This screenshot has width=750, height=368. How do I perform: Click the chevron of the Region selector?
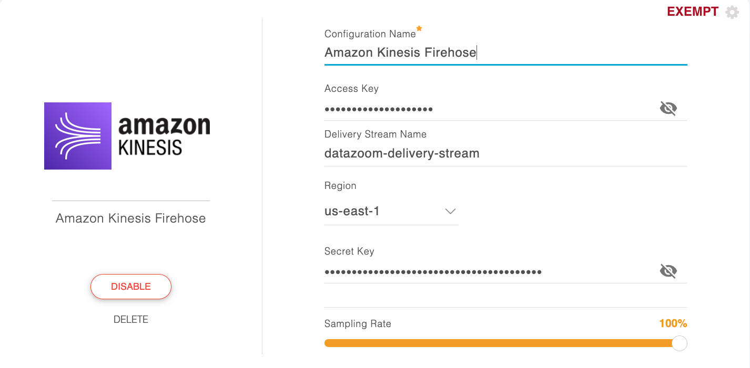[x=450, y=211]
